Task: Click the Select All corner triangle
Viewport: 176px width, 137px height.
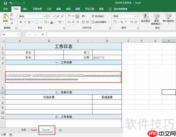Action: (x=4, y=41)
